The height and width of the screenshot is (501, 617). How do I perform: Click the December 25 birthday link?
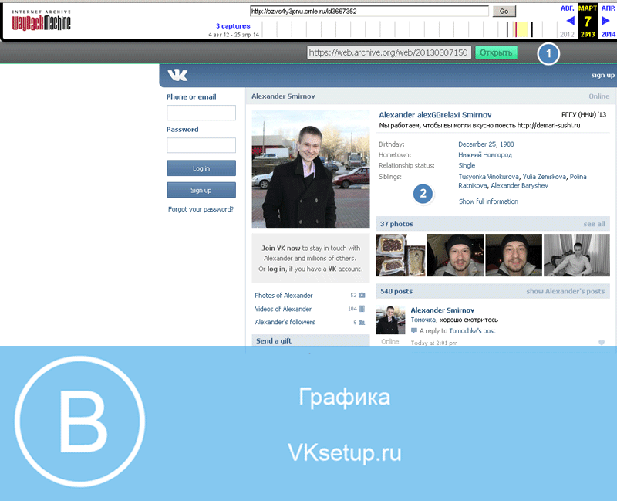[x=477, y=144]
